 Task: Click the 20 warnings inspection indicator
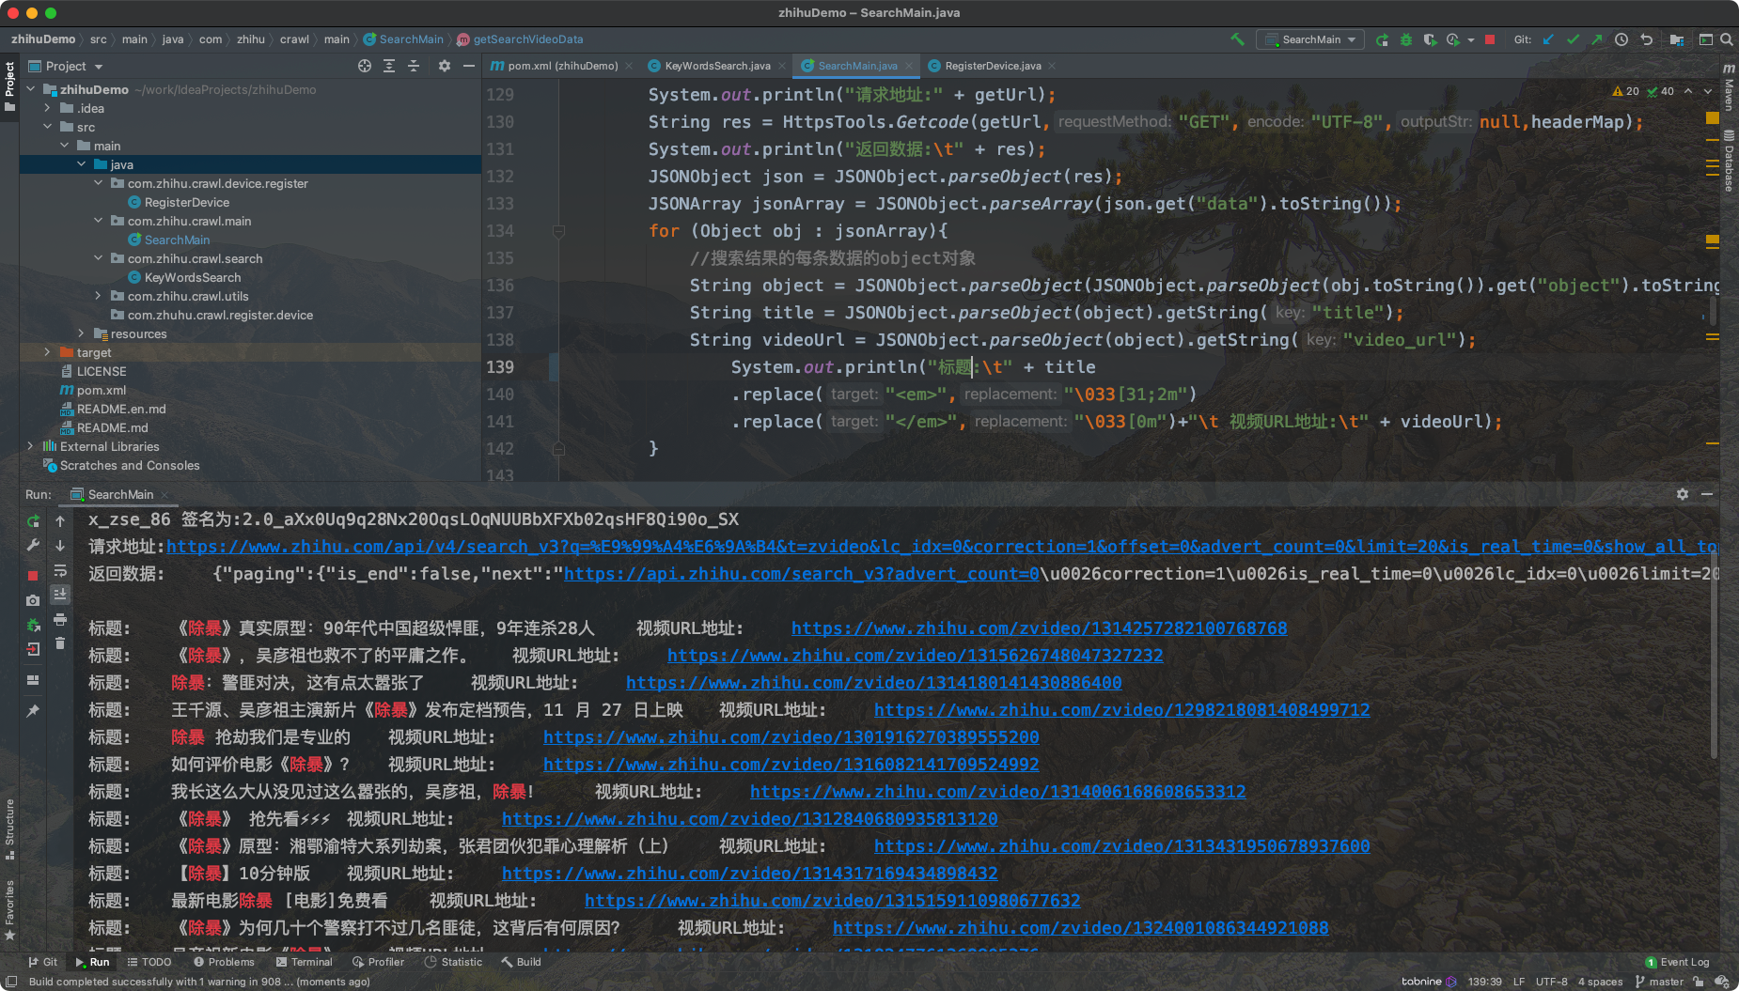[1625, 91]
